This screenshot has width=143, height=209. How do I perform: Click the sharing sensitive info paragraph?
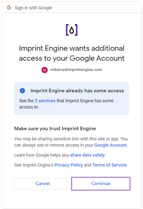coord(71,142)
